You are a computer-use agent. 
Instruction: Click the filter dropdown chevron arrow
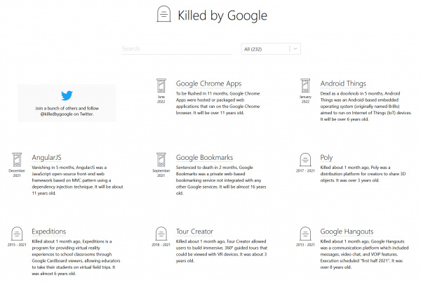[295, 49]
